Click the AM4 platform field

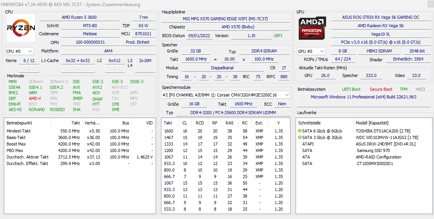coord(109,51)
